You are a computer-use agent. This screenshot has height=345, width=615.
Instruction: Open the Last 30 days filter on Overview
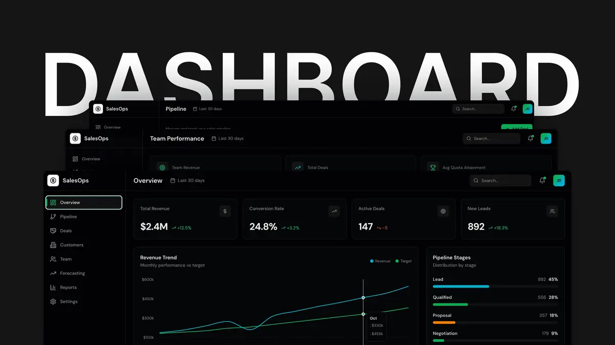[187, 180]
